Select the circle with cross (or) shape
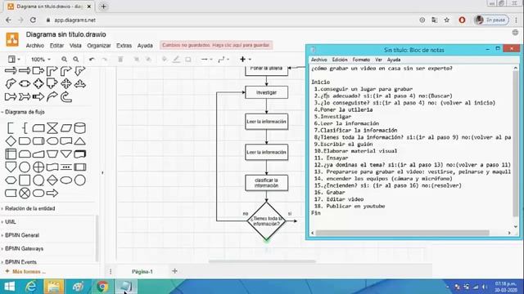Viewport: 524px width, 294px height. tap(38, 167)
